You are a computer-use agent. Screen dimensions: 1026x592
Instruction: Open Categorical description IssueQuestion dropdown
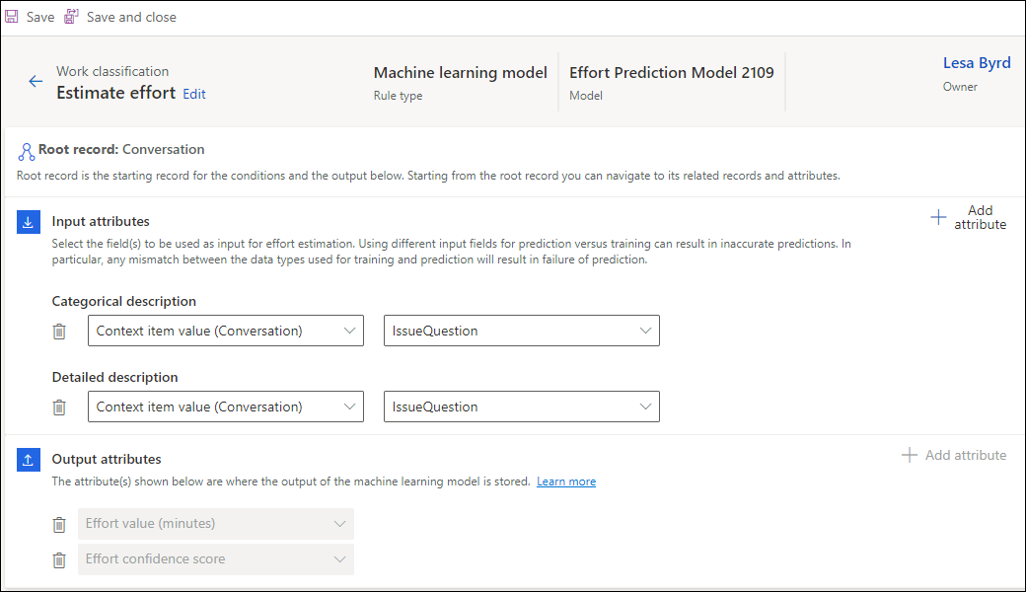click(522, 331)
